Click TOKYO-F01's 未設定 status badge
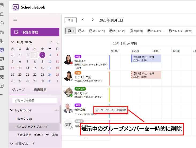 point(79,121)
